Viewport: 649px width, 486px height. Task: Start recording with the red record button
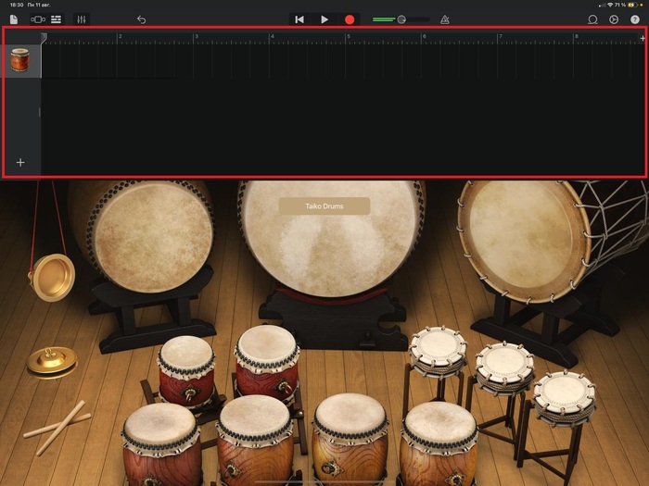[x=350, y=19]
